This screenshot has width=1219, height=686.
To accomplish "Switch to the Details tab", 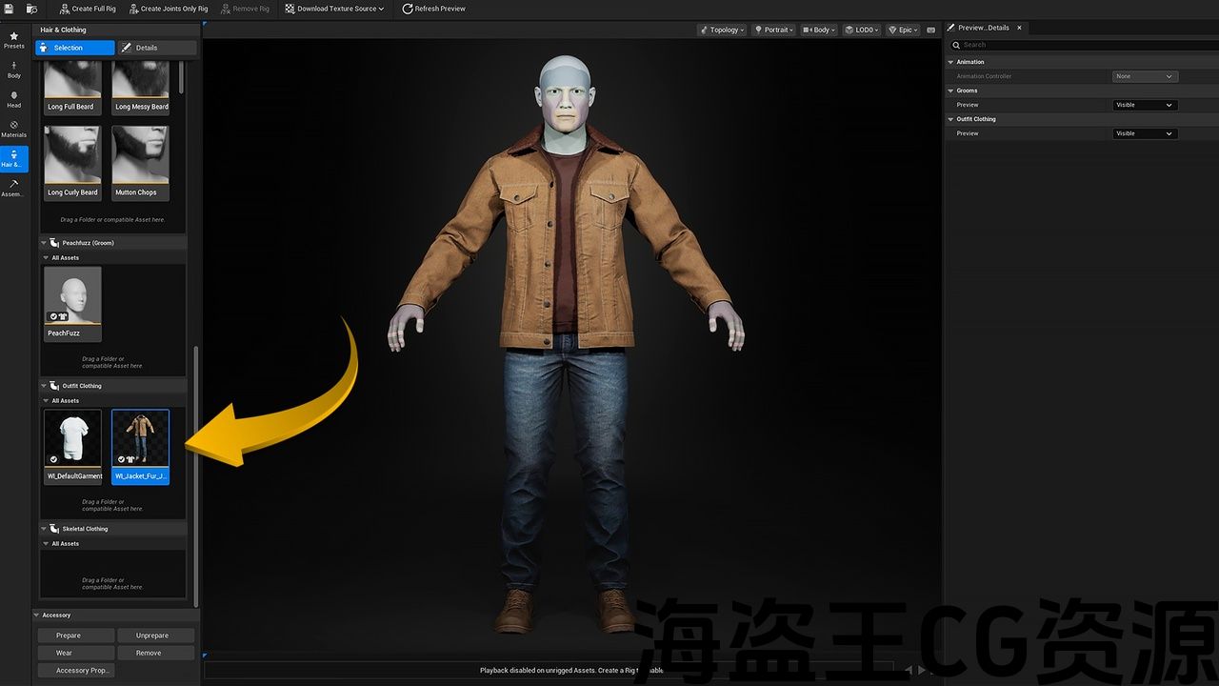I will click(x=157, y=48).
